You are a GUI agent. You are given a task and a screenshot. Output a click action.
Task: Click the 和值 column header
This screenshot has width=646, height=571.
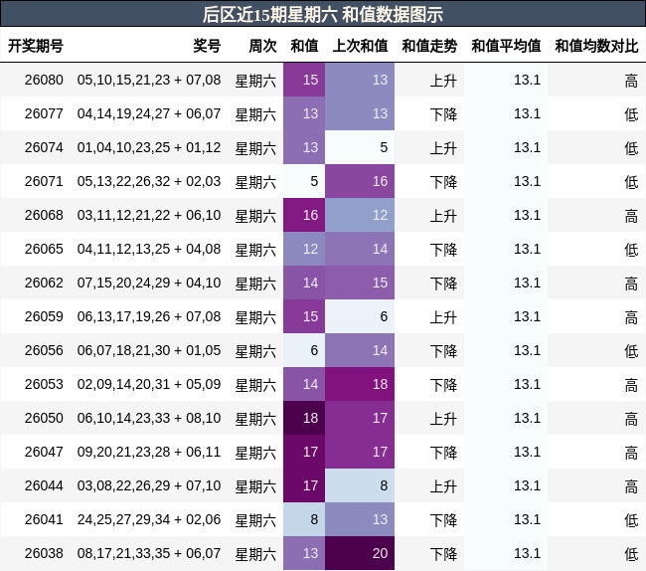click(304, 46)
